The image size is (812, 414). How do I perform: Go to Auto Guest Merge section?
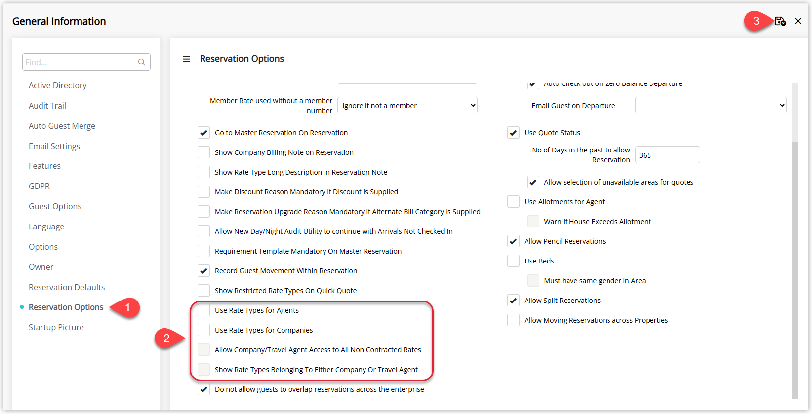(x=62, y=126)
